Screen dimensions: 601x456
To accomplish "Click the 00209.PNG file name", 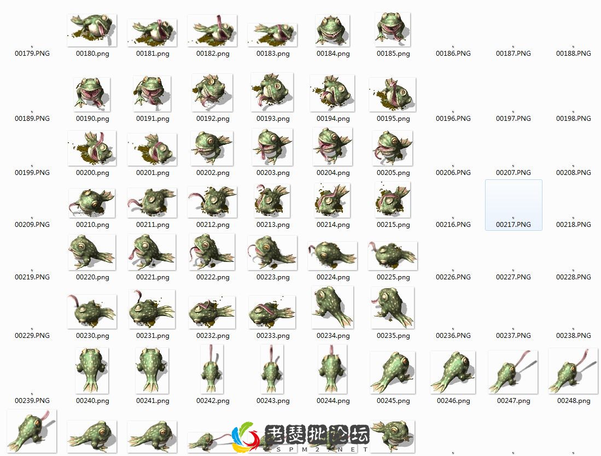I will tap(32, 224).
